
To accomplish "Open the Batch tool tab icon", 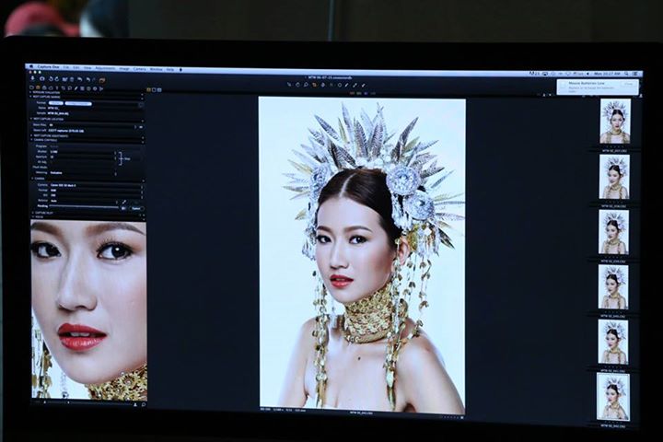I will click(x=101, y=88).
